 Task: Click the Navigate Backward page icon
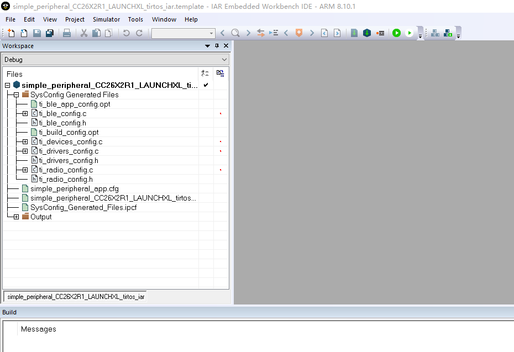click(324, 33)
